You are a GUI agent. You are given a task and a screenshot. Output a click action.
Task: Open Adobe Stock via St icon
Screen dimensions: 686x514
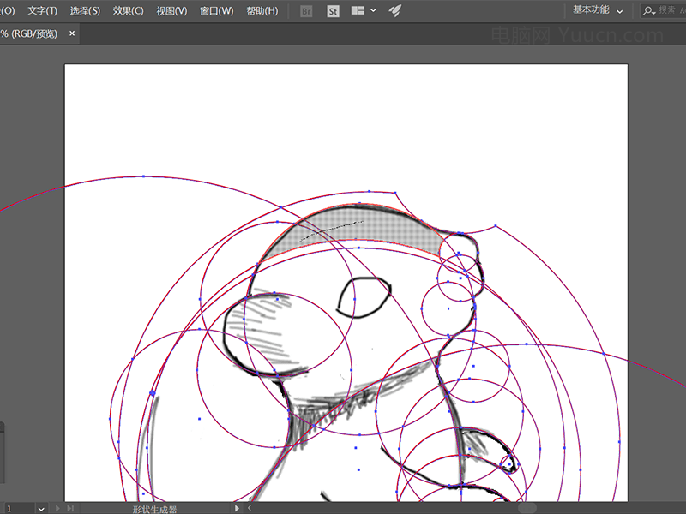[333, 11]
